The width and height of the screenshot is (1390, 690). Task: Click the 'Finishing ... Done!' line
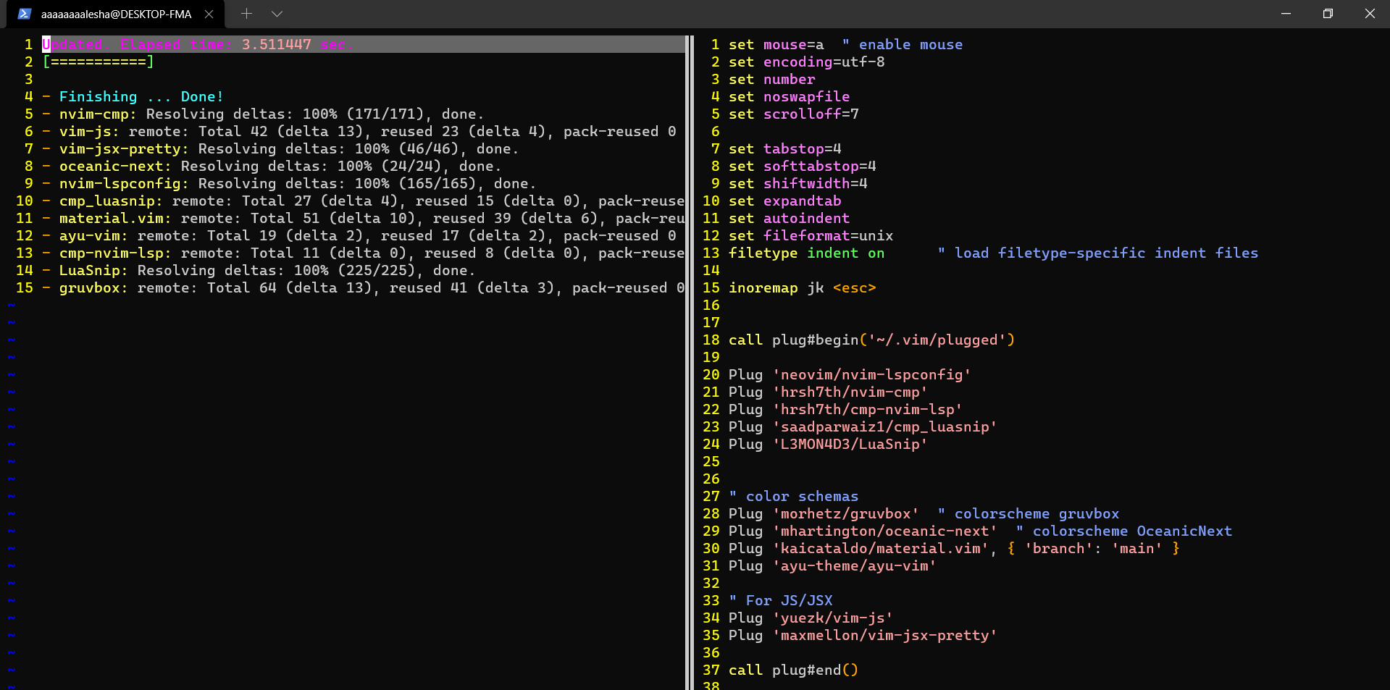tap(133, 97)
